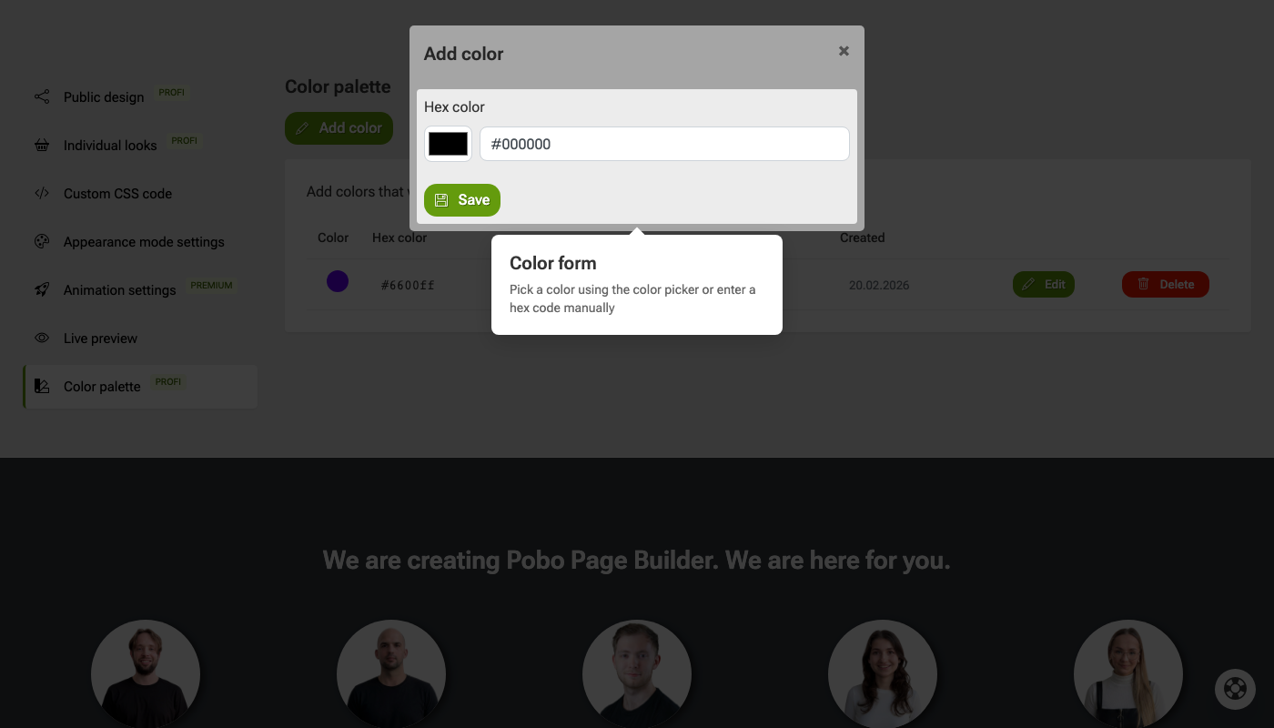The height and width of the screenshot is (728, 1274).
Task: Save the new hex color
Action: click(x=462, y=200)
